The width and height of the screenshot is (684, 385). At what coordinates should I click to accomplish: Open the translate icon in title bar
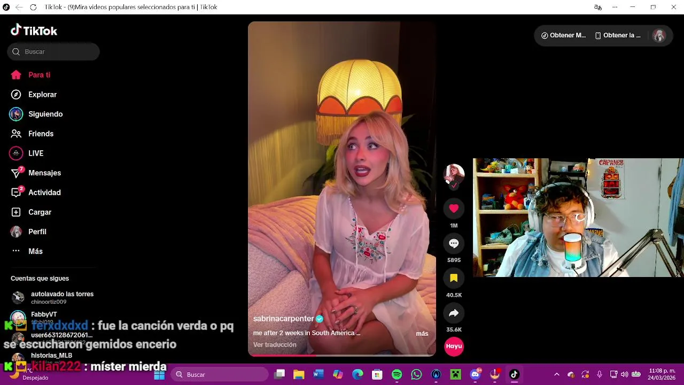[x=598, y=7]
